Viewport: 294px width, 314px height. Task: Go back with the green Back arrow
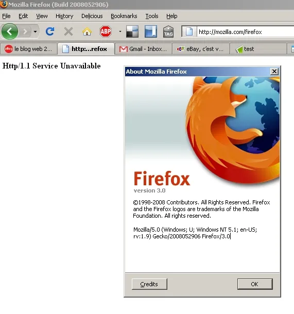click(x=10, y=31)
